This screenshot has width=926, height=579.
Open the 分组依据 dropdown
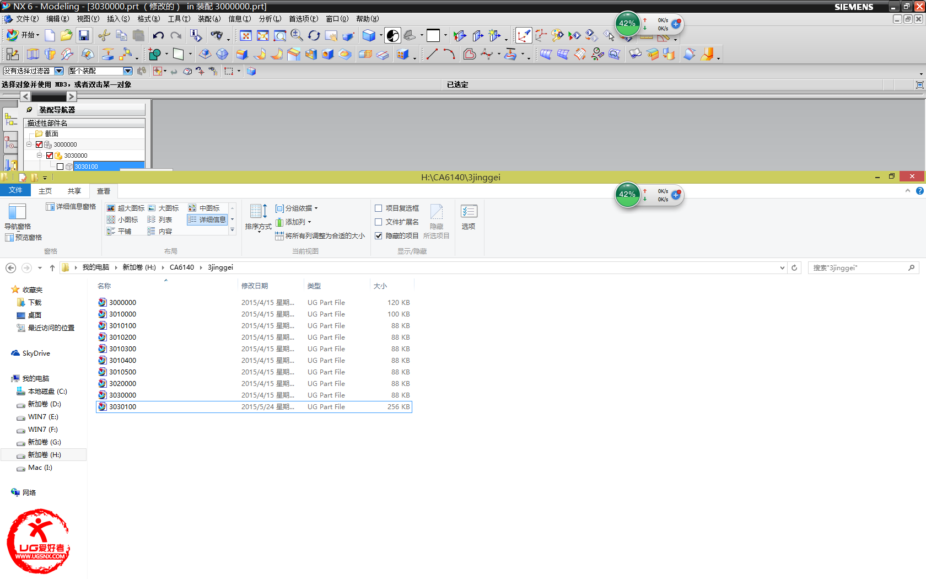pyautogui.click(x=297, y=208)
